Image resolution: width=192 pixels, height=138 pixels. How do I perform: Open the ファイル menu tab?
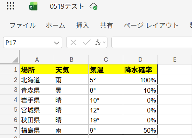click(23, 25)
